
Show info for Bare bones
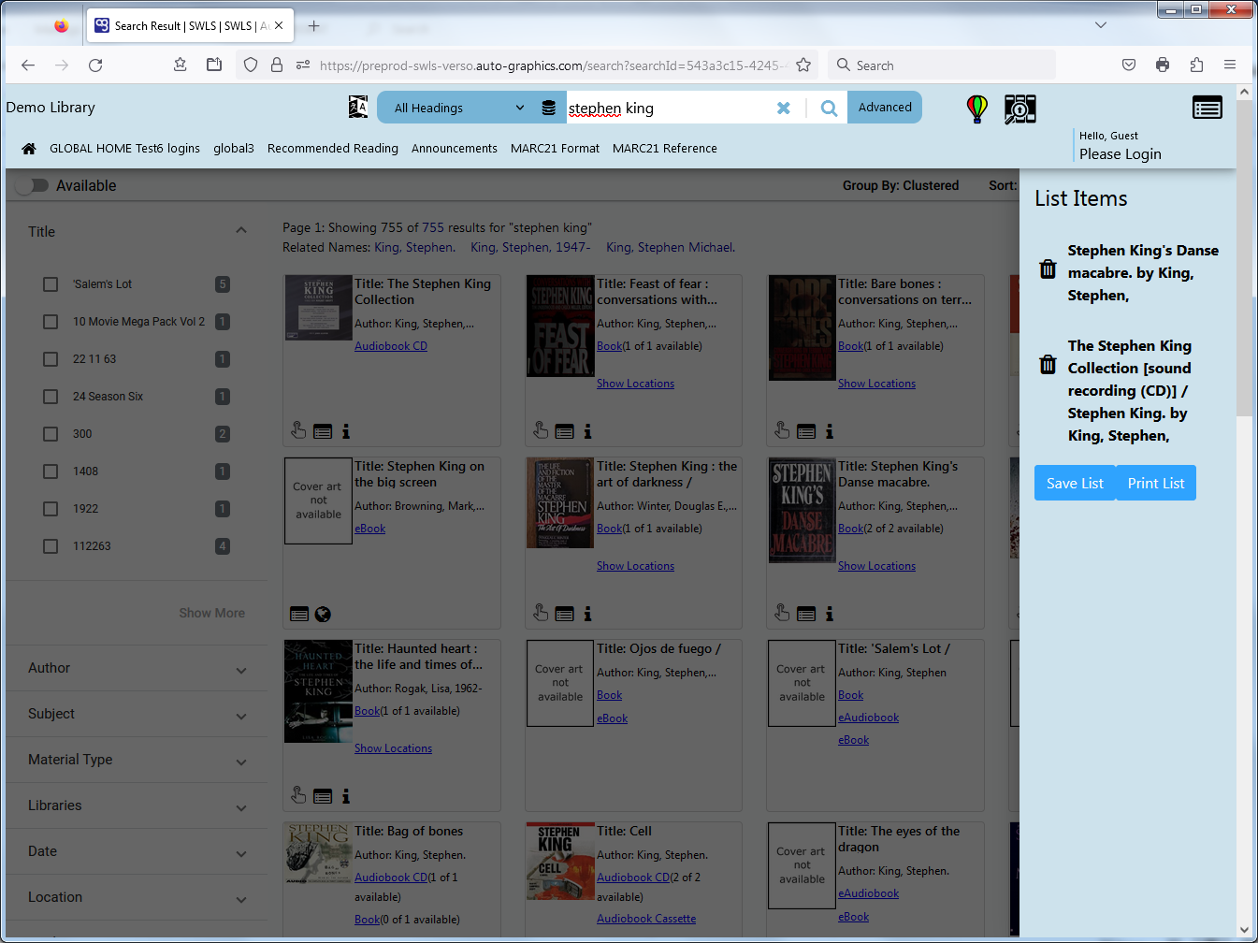click(x=830, y=431)
